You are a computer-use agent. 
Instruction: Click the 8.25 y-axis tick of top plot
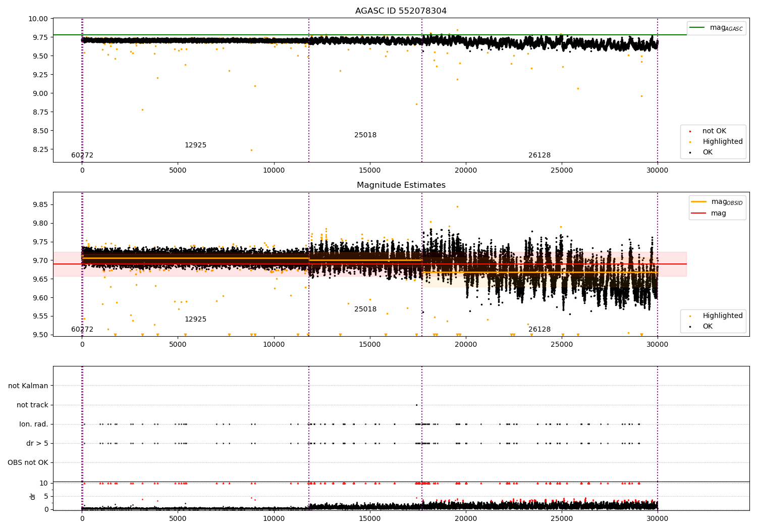point(40,149)
